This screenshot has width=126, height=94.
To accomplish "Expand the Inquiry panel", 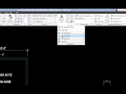I will tap(99, 24).
